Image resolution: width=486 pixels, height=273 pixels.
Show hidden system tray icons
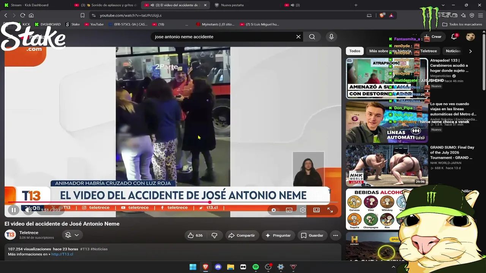393,267
